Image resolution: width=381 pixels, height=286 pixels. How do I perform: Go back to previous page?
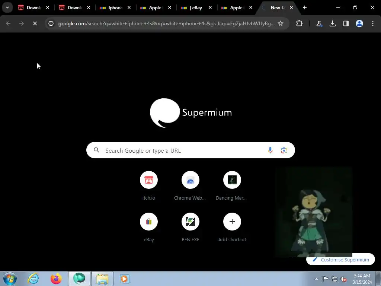[x=8, y=23]
